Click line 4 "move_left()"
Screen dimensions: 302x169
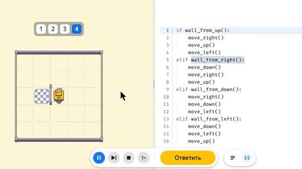coord(204,53)
